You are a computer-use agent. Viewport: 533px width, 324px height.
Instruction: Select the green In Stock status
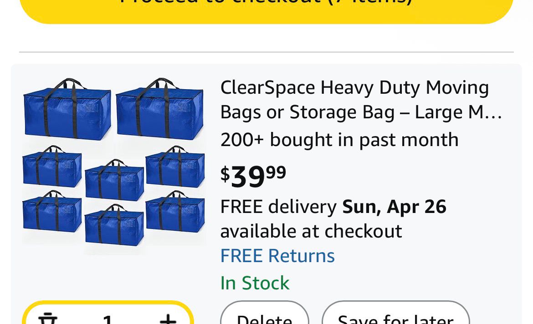pyautogui.click(x=255, y=283)
